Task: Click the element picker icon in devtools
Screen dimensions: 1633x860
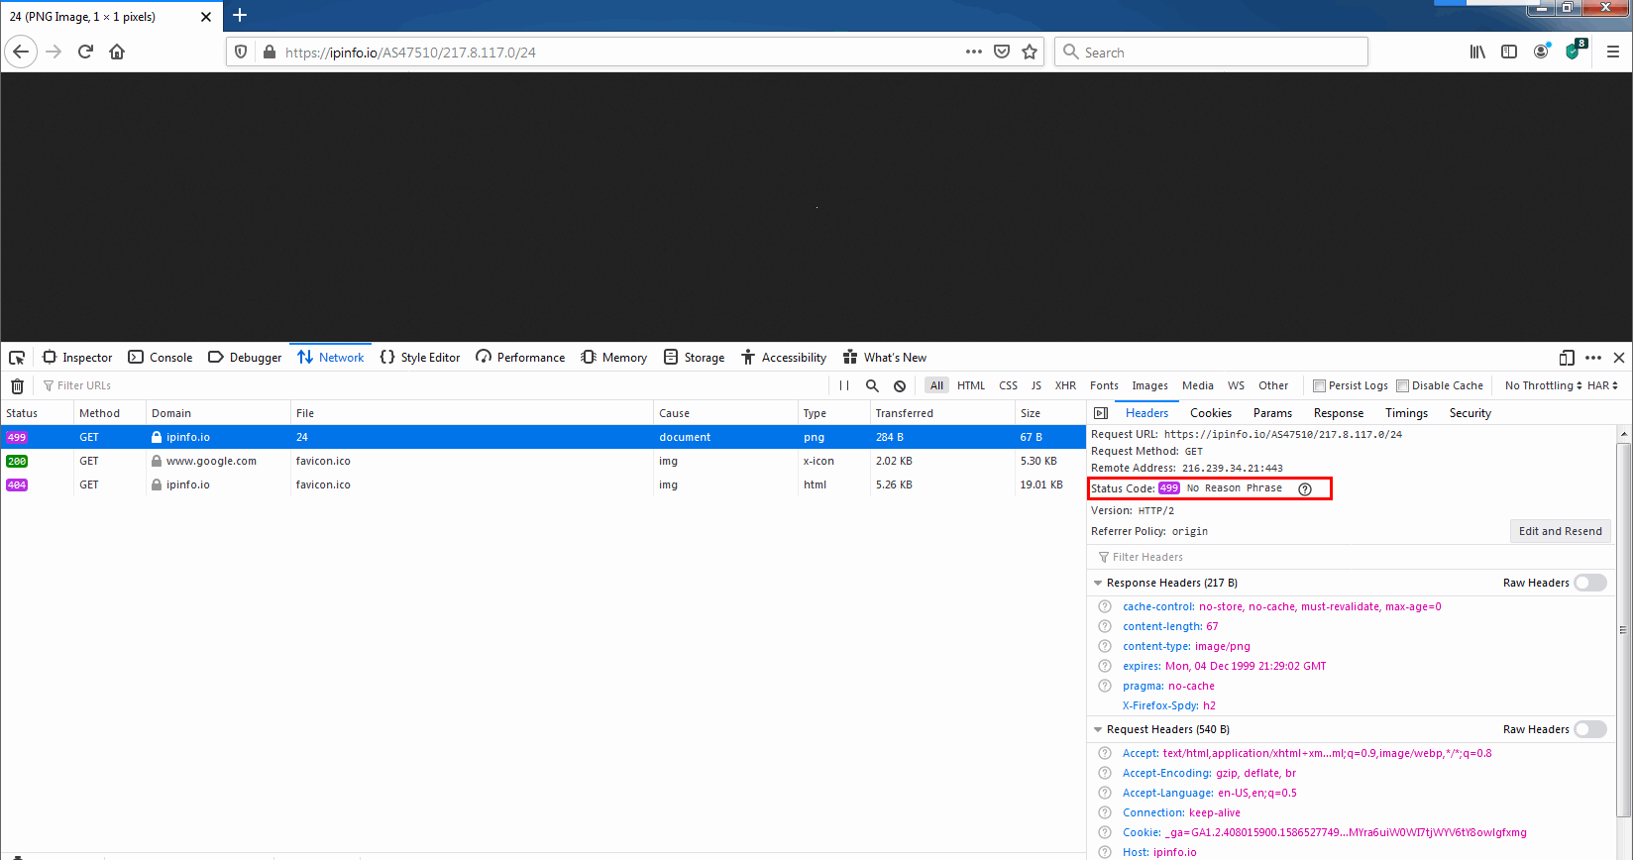Action: click(x=17, y=358)
